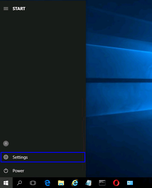Screen dimensions: 152x188
Task: Open Settings from the Start menu
Action: click(43, 157)
